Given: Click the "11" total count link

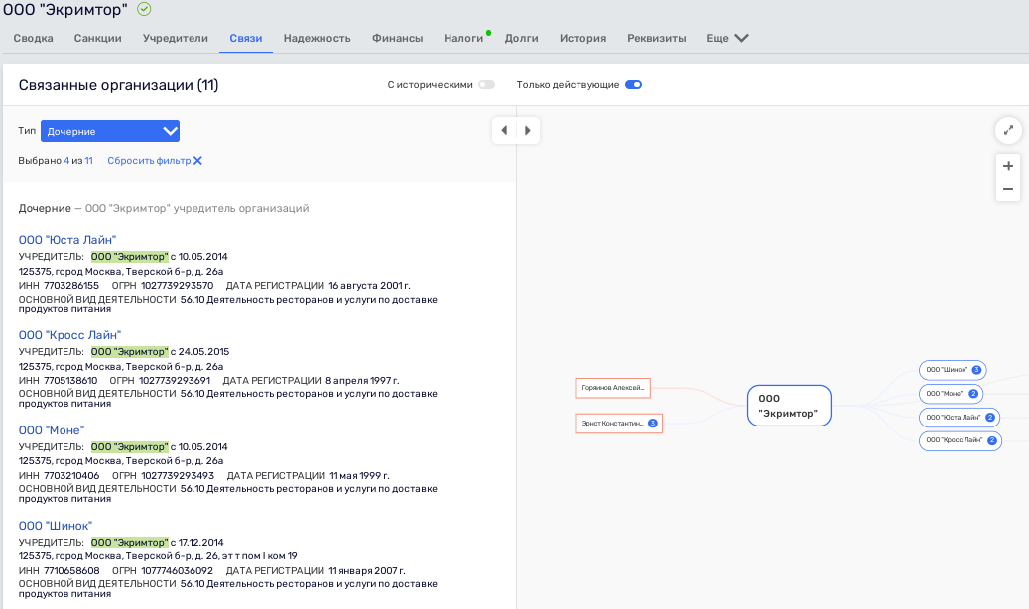Looking at the screenshot, I should coord(88,160).
